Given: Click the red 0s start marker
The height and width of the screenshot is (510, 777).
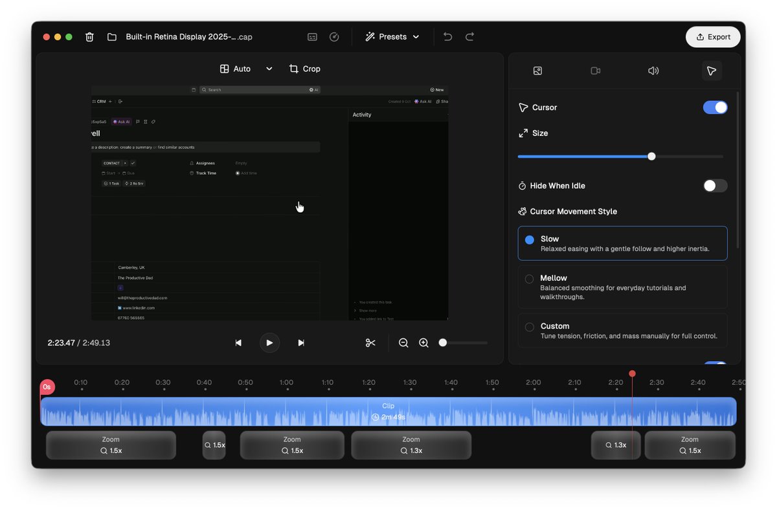Looking at the screenshot, I should click(x=47, y=387).
